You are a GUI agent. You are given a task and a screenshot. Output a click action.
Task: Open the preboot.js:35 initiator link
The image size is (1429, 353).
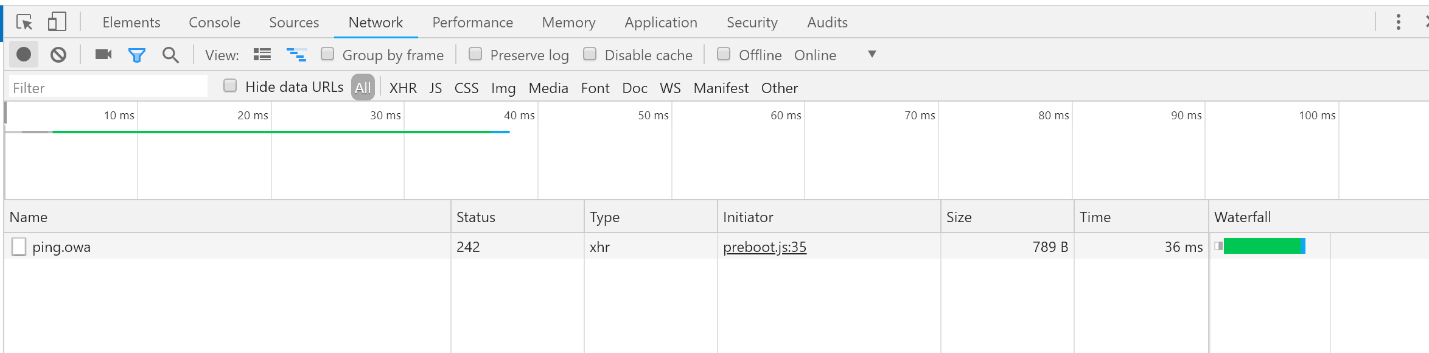point(764,247)
